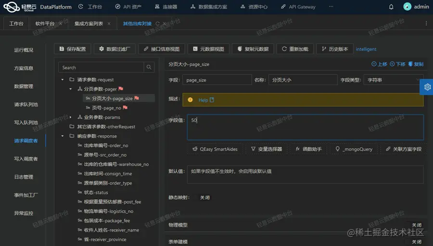Screen dimensions: 433x246
Task: Open 异常监控 in sidebar
Action: pos(24,213)
